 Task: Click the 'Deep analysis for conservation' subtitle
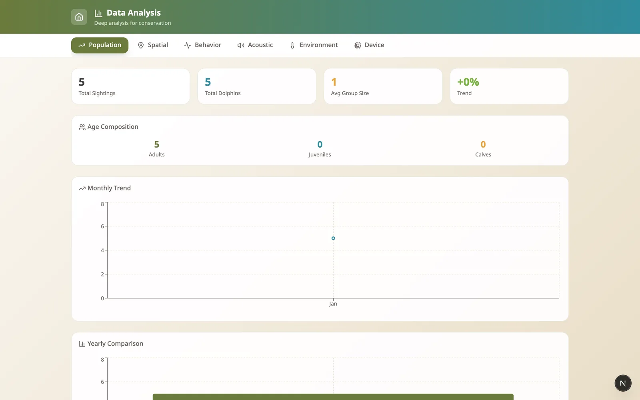click(132, 23)
